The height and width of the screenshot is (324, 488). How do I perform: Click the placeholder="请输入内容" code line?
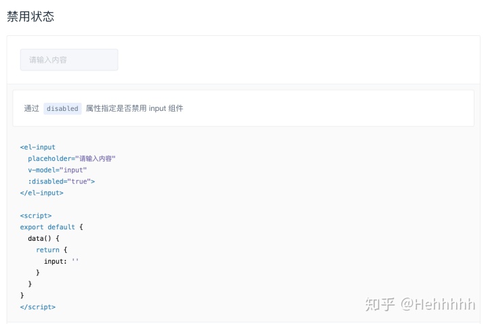tap(72, 159)
